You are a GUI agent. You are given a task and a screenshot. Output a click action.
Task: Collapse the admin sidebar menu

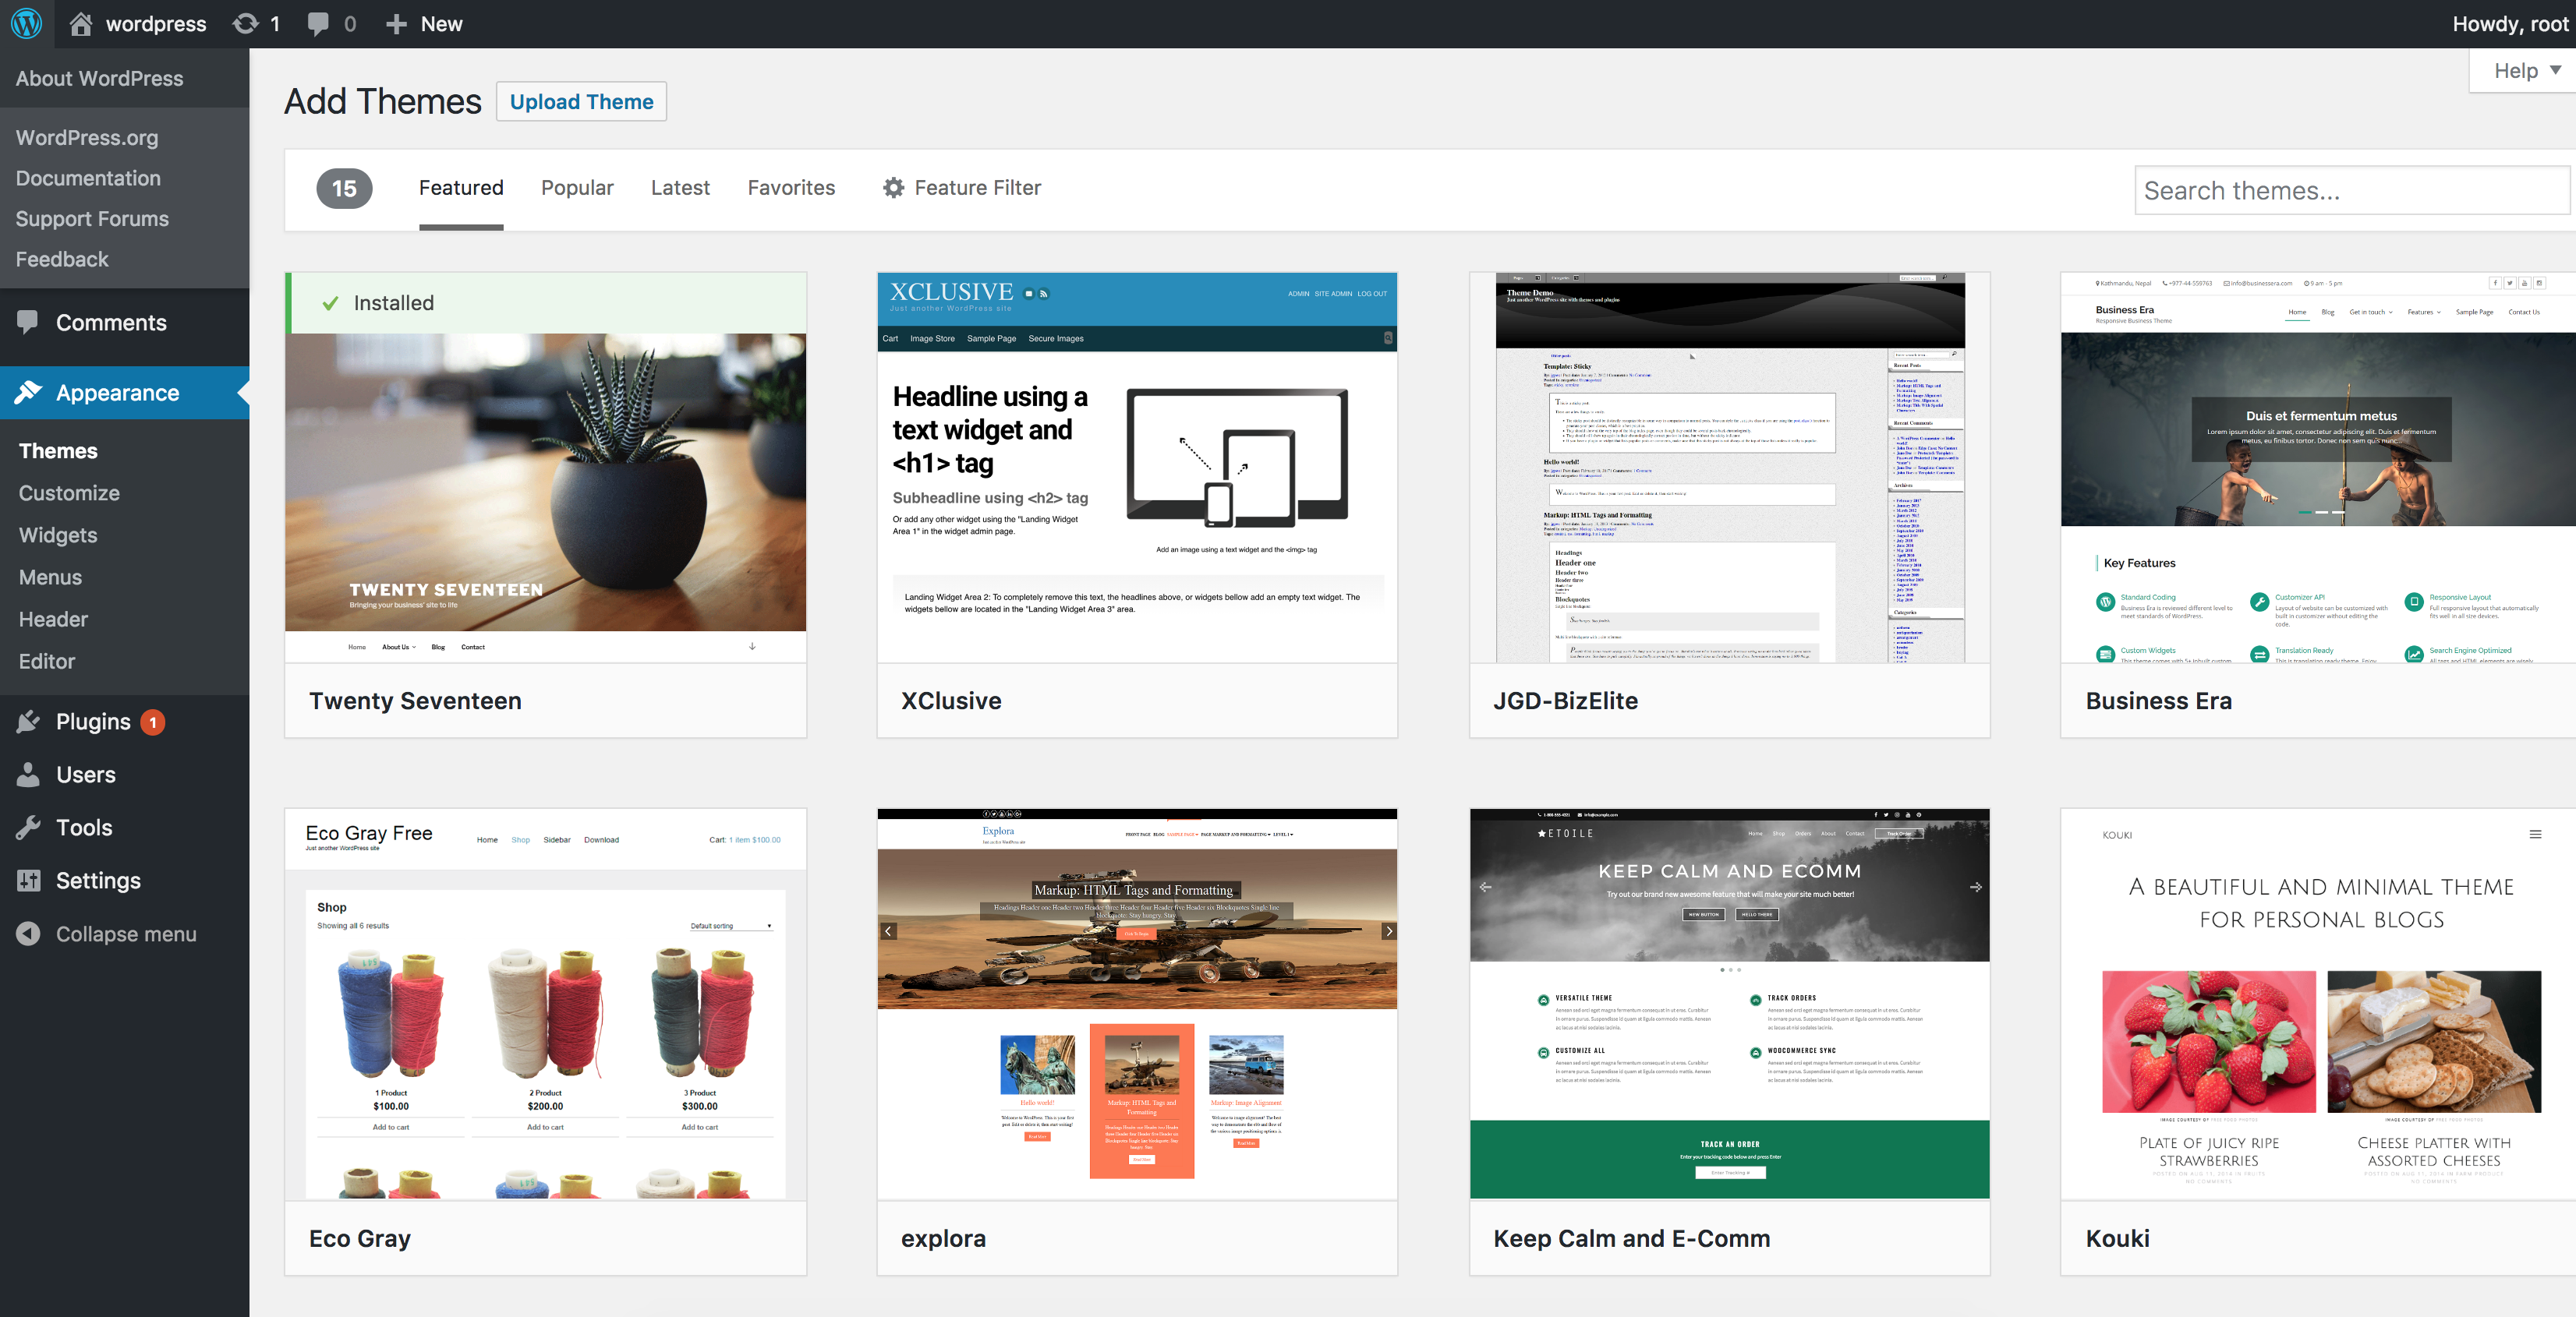(27, 934)
